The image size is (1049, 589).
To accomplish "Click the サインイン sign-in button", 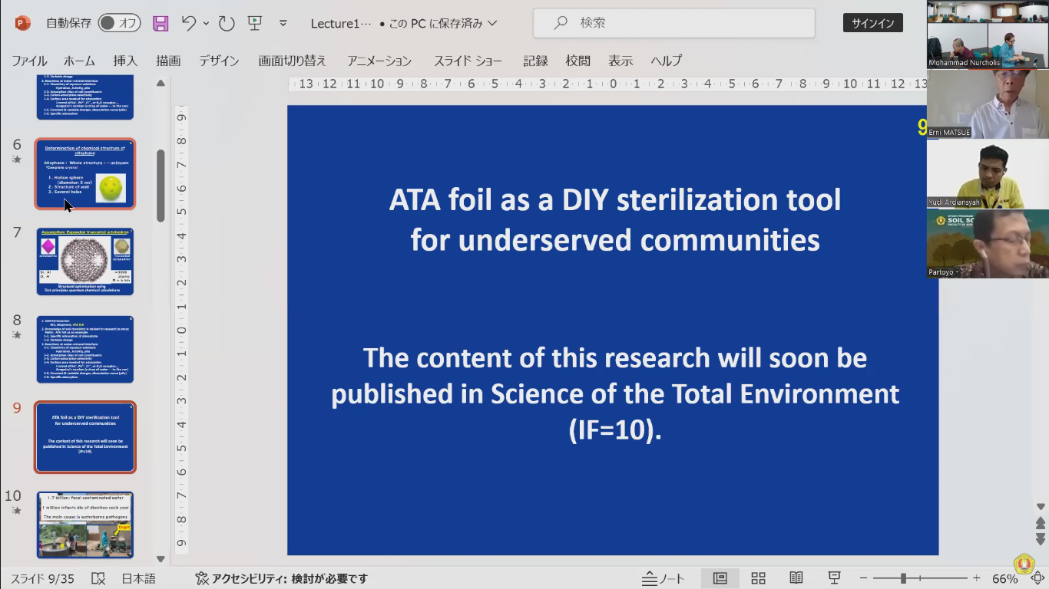I will 872,23.
